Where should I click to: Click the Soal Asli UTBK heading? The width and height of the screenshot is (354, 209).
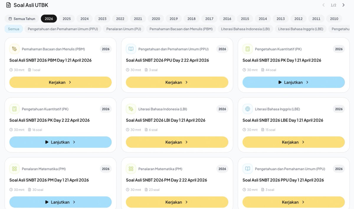(x=31, y=5)
